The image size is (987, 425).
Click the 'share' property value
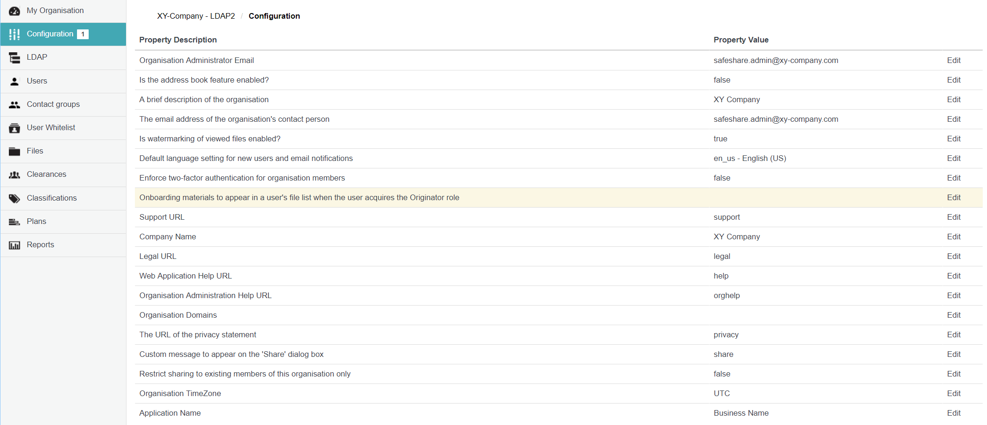coord(723,354)
